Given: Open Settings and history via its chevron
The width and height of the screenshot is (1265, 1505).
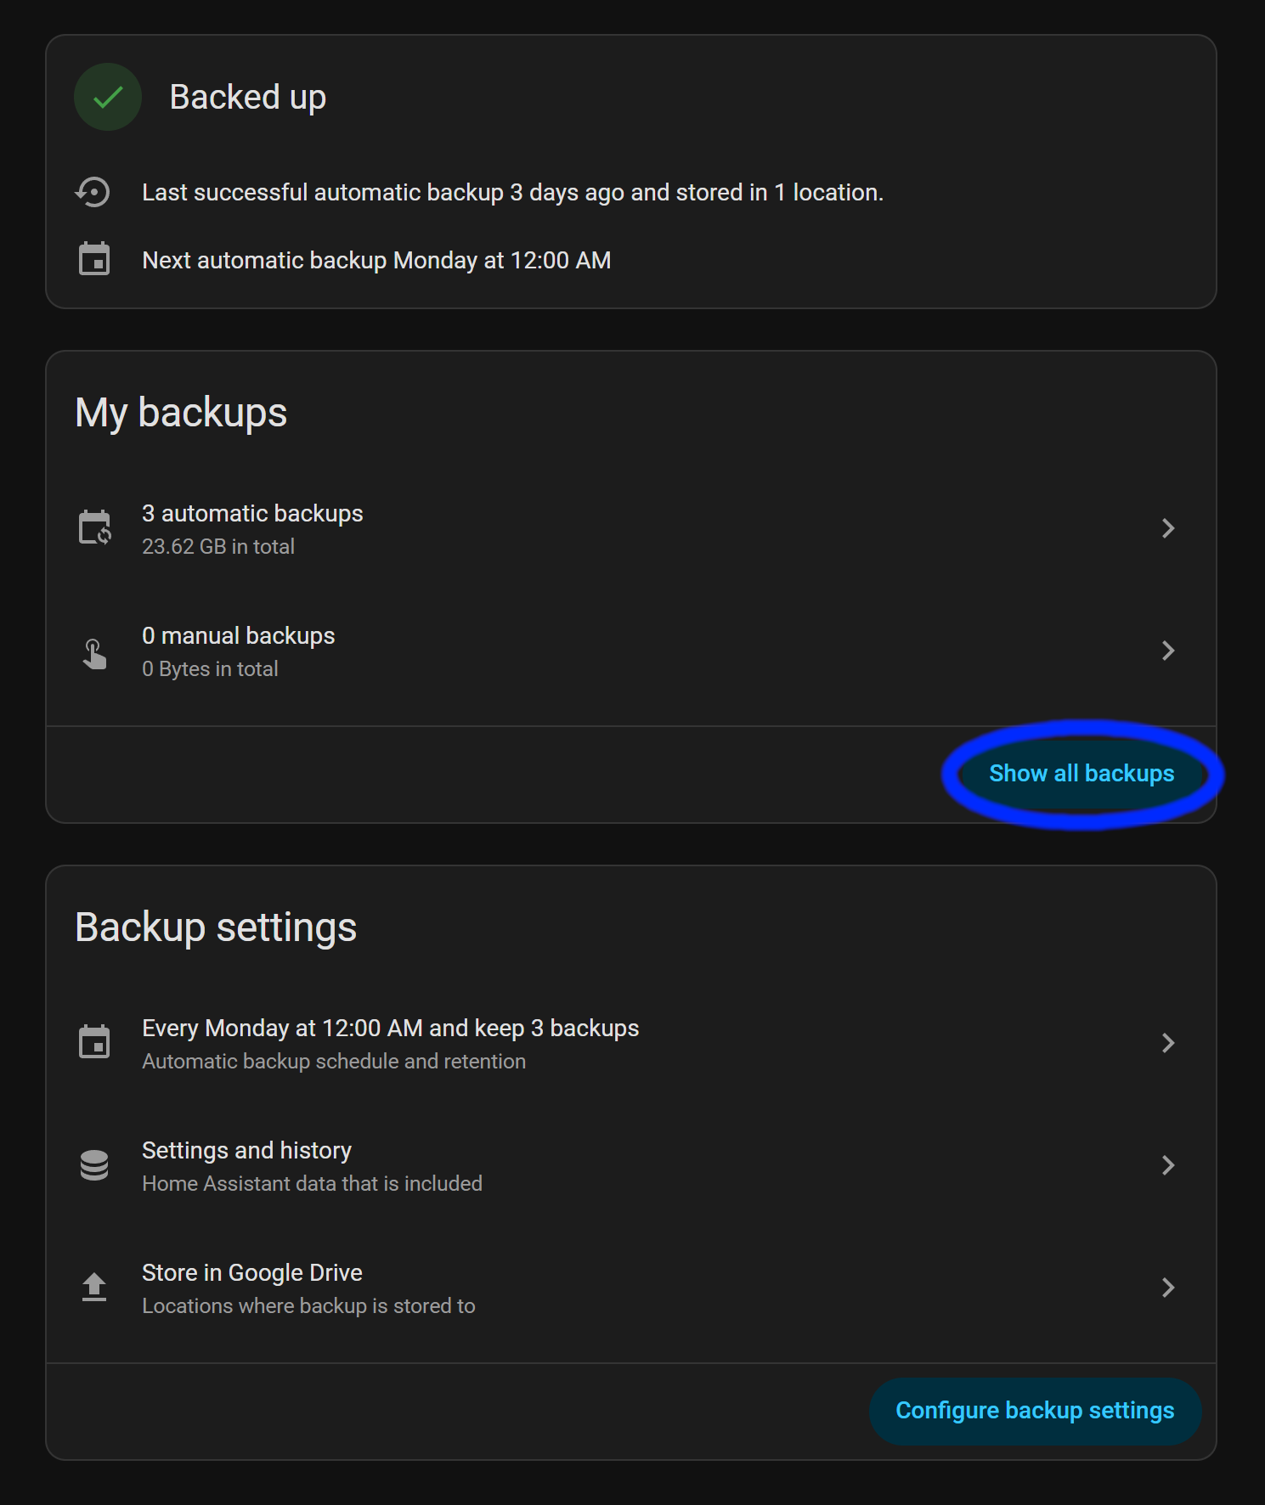Looking at the screenshot, I should click(1168, 1165).
